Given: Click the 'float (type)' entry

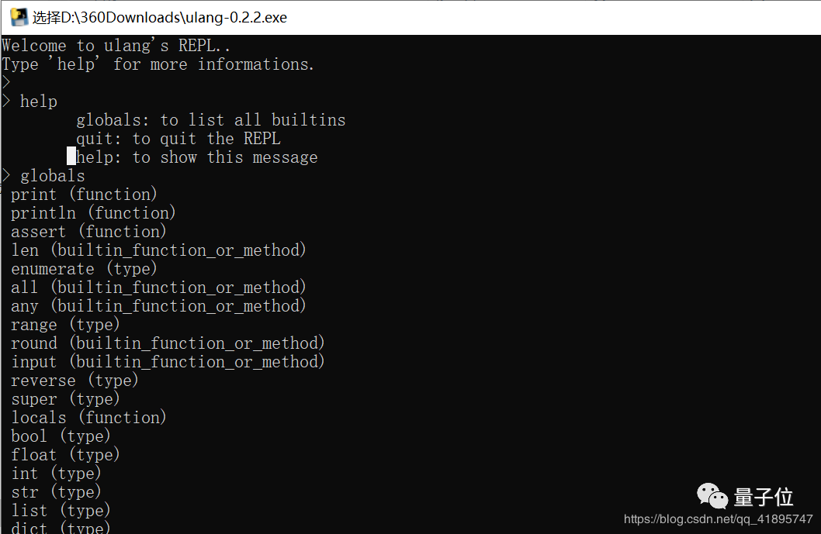Looking at the screenshot, I should [x=65, y=454].
